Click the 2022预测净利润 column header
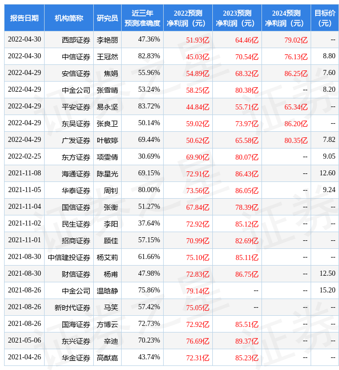Viewport: 339px width, 370px height. pos(188,18)
